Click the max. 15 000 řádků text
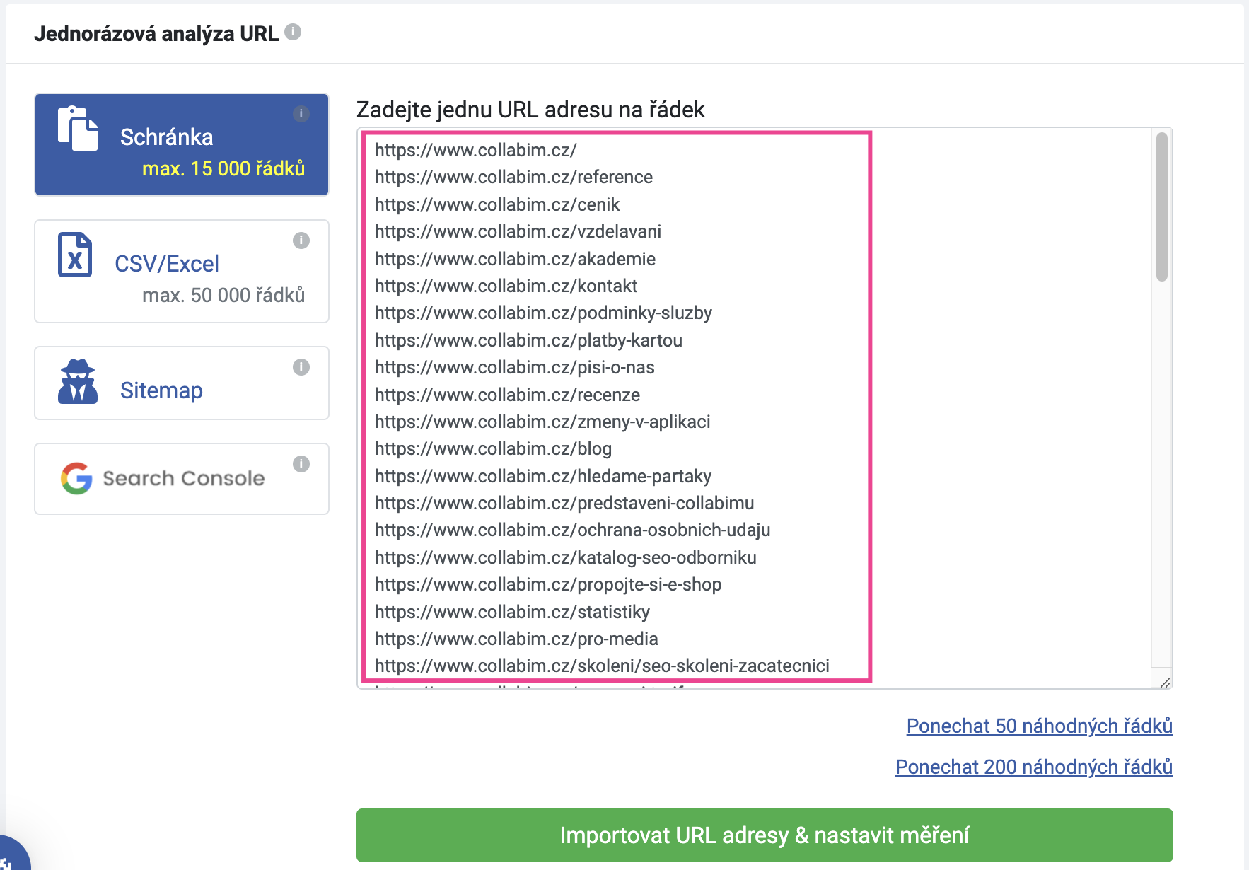Image resolution: width=1249 pixels, height=870 pixels. pyautogui.click(x=223, y=168)
